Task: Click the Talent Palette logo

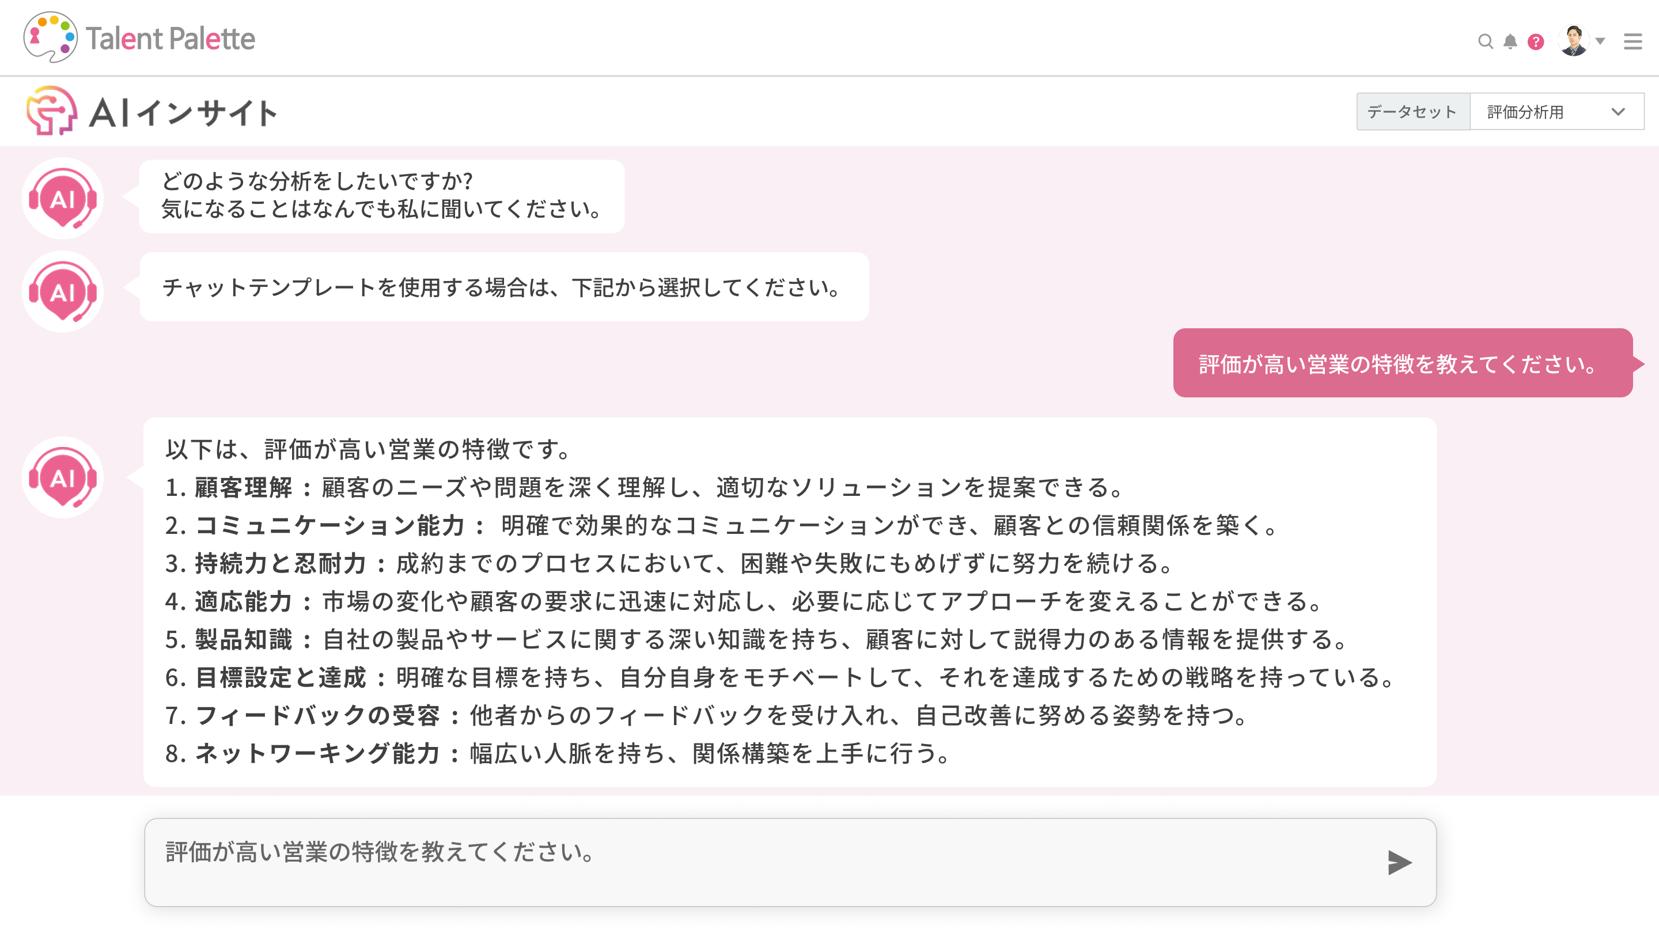Action: click(x=139, y=37)
